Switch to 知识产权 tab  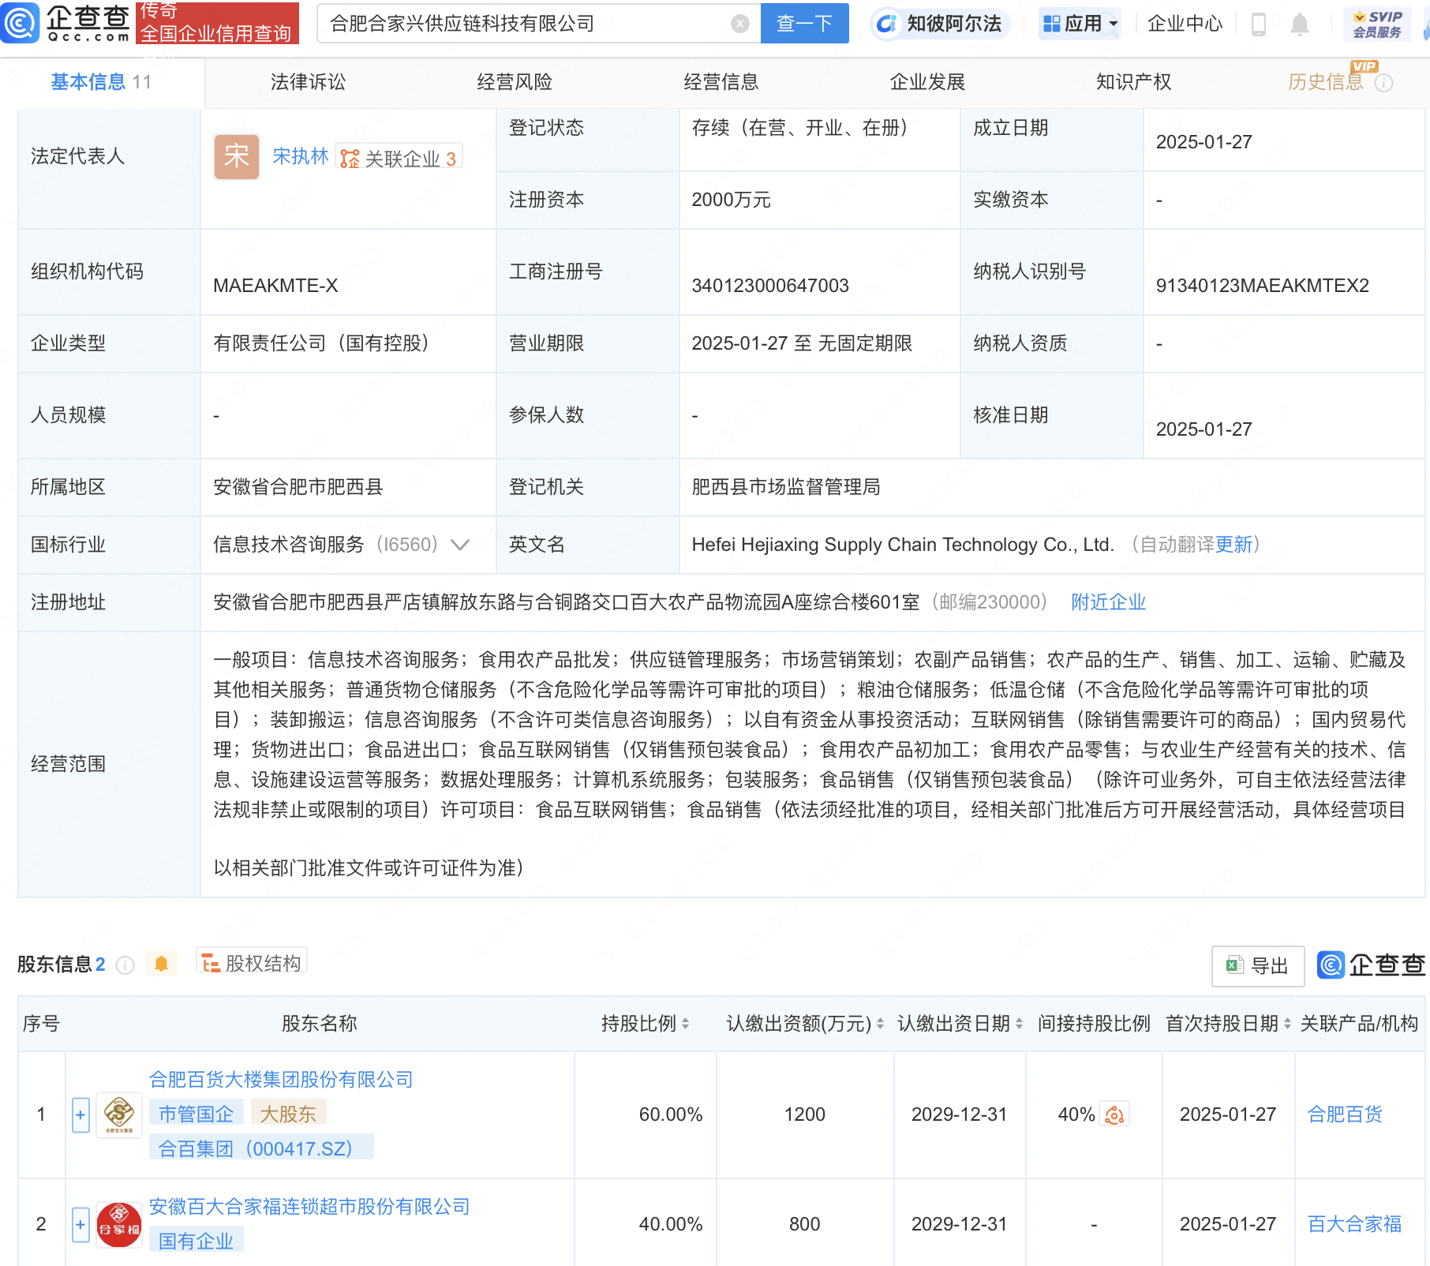1134,82
